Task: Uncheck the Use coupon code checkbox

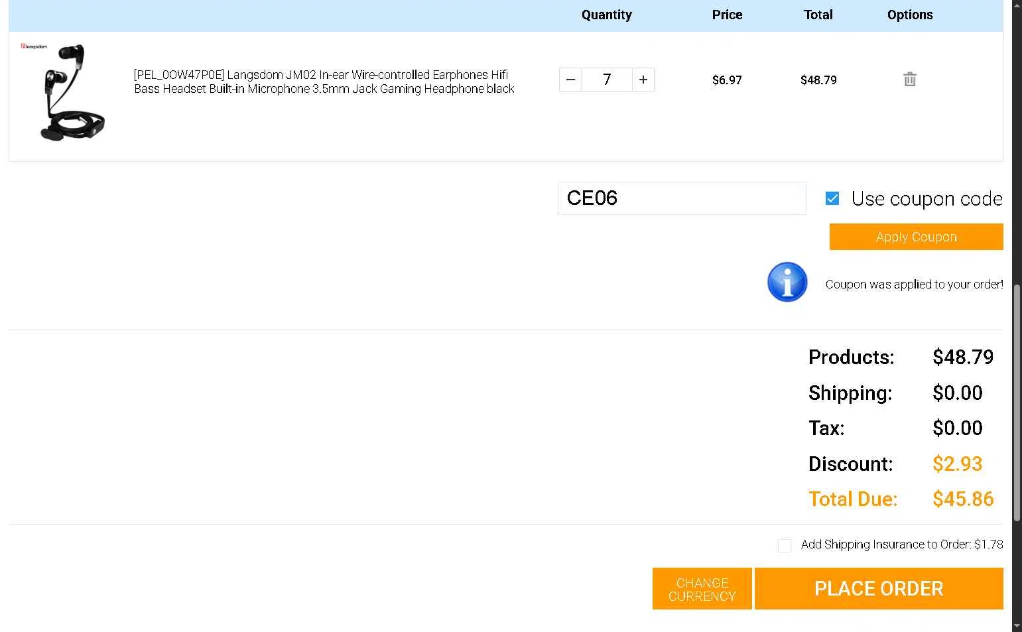Action: (832, 198)
